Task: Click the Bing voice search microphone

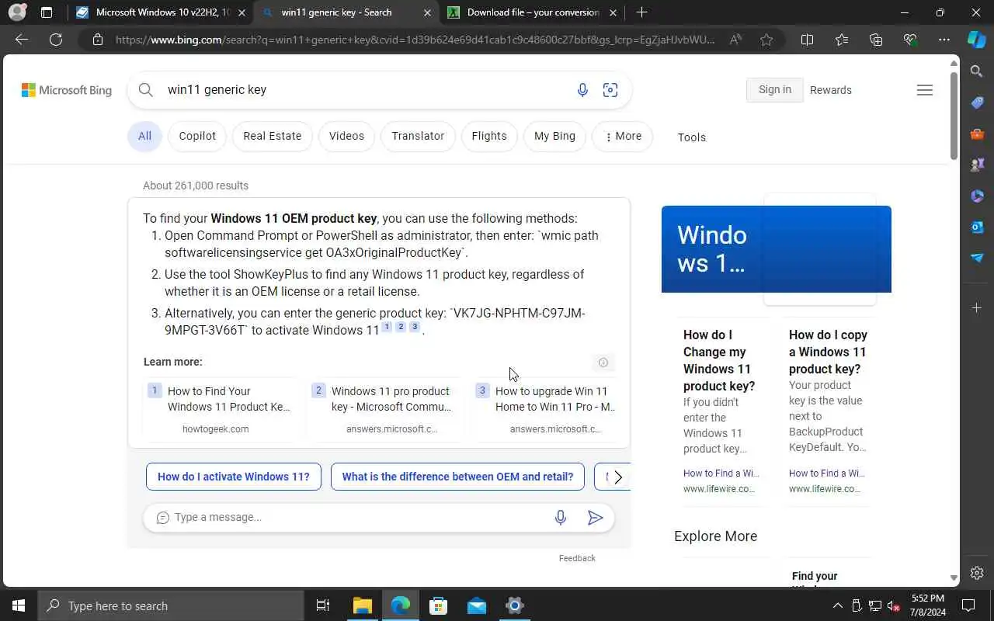Action: [582, 90]
